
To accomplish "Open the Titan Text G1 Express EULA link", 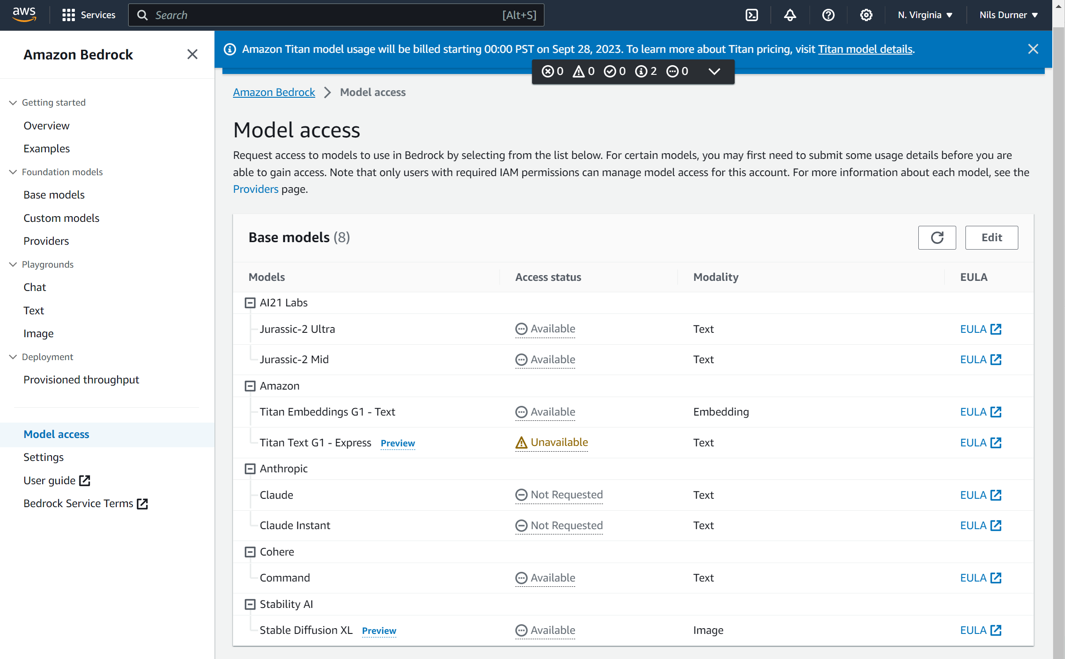I will 980,442.
